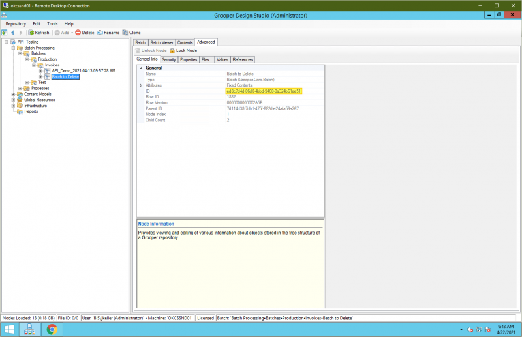Select the Row ID value 1882
The height and width of the screenshot is (337, 522).
click(x=231, y=97)
